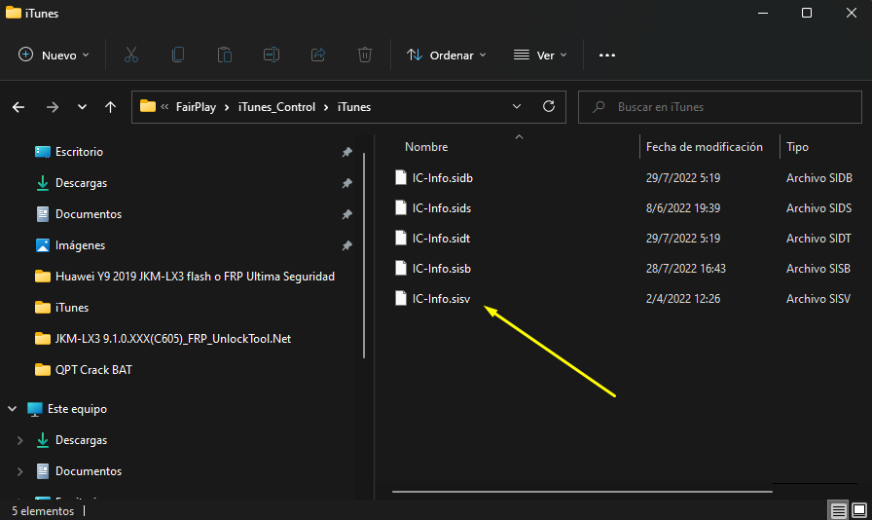Maximize the iTunes window
Viewport: 872px width, 520px height.
click(x=807, y=13)
